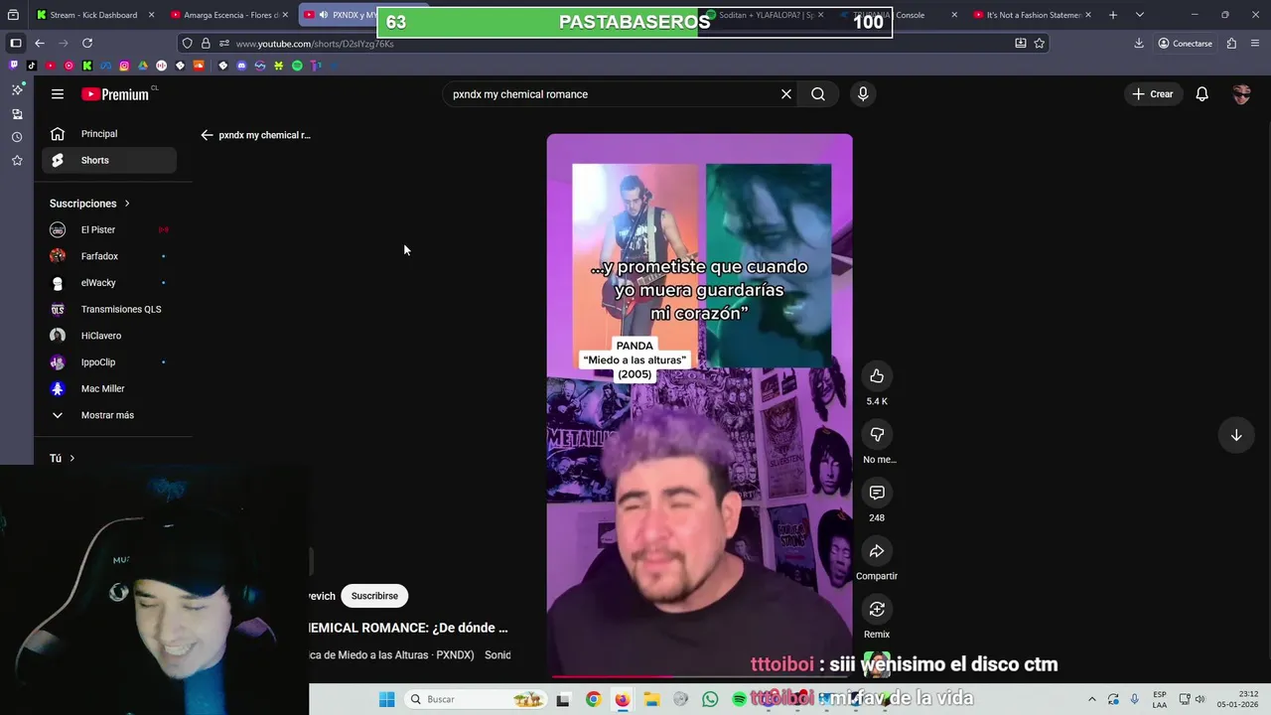Clear the search box text
The height and width of the screenshot is (715, 1271).
(786, 94)
